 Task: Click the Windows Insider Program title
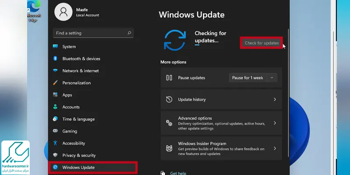click(202, 143)
